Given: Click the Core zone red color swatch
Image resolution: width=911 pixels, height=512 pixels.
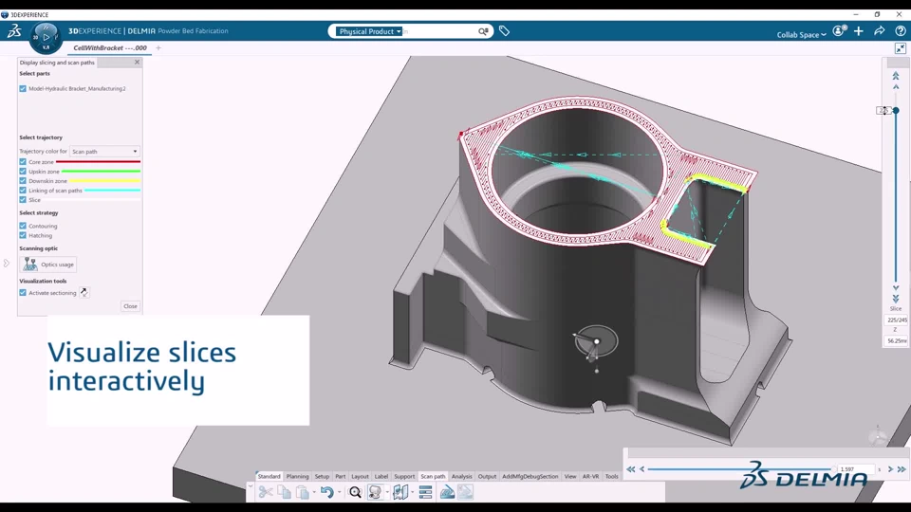Looking at the screenshot, I should [x=98, y=162].
